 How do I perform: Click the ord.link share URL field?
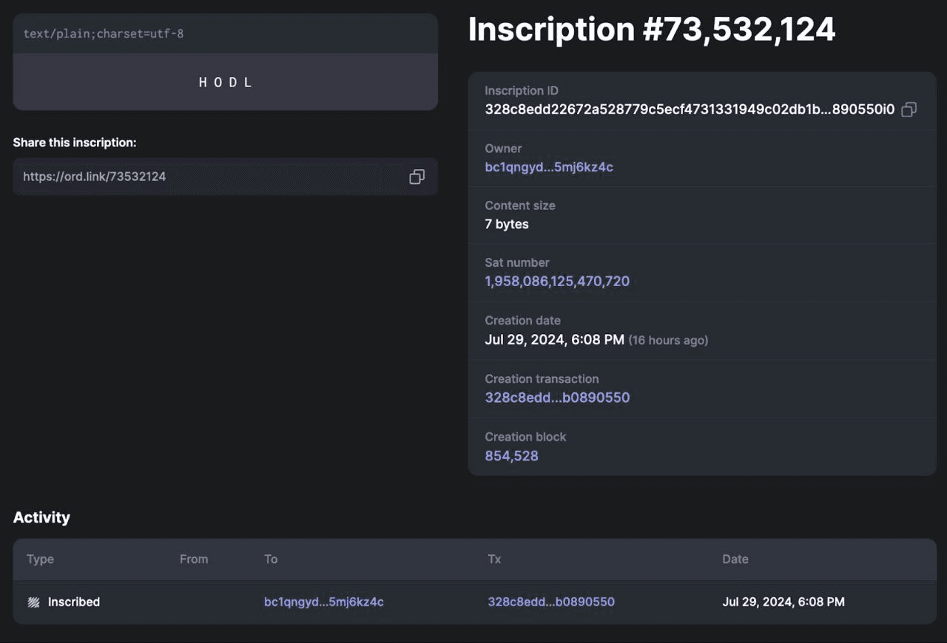(x=207, y=177)
